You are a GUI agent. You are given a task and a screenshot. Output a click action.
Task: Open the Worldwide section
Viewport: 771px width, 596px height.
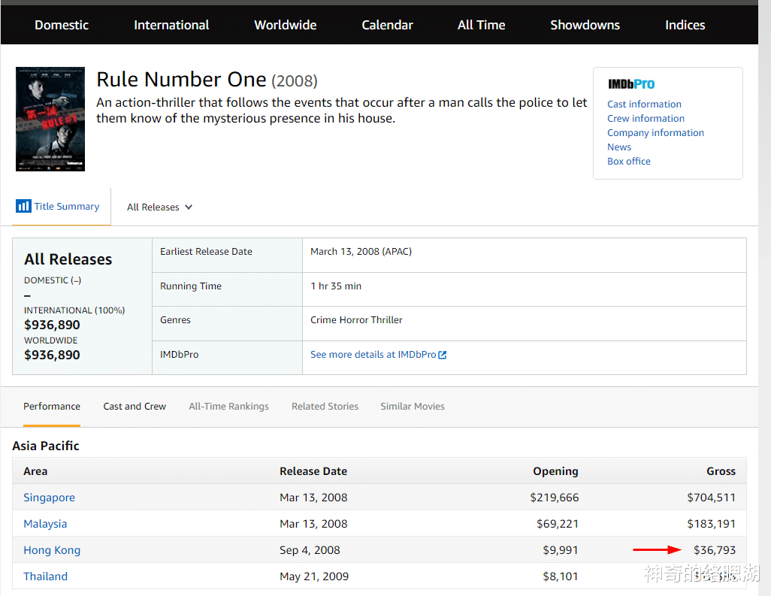pyautogui.click(x=286, y=25)
